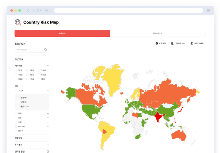Image resolution: width=220 pixels, height=153 pixels.
Task: Click the magnifier inside the SEARCH box
Action: (46, 50)
